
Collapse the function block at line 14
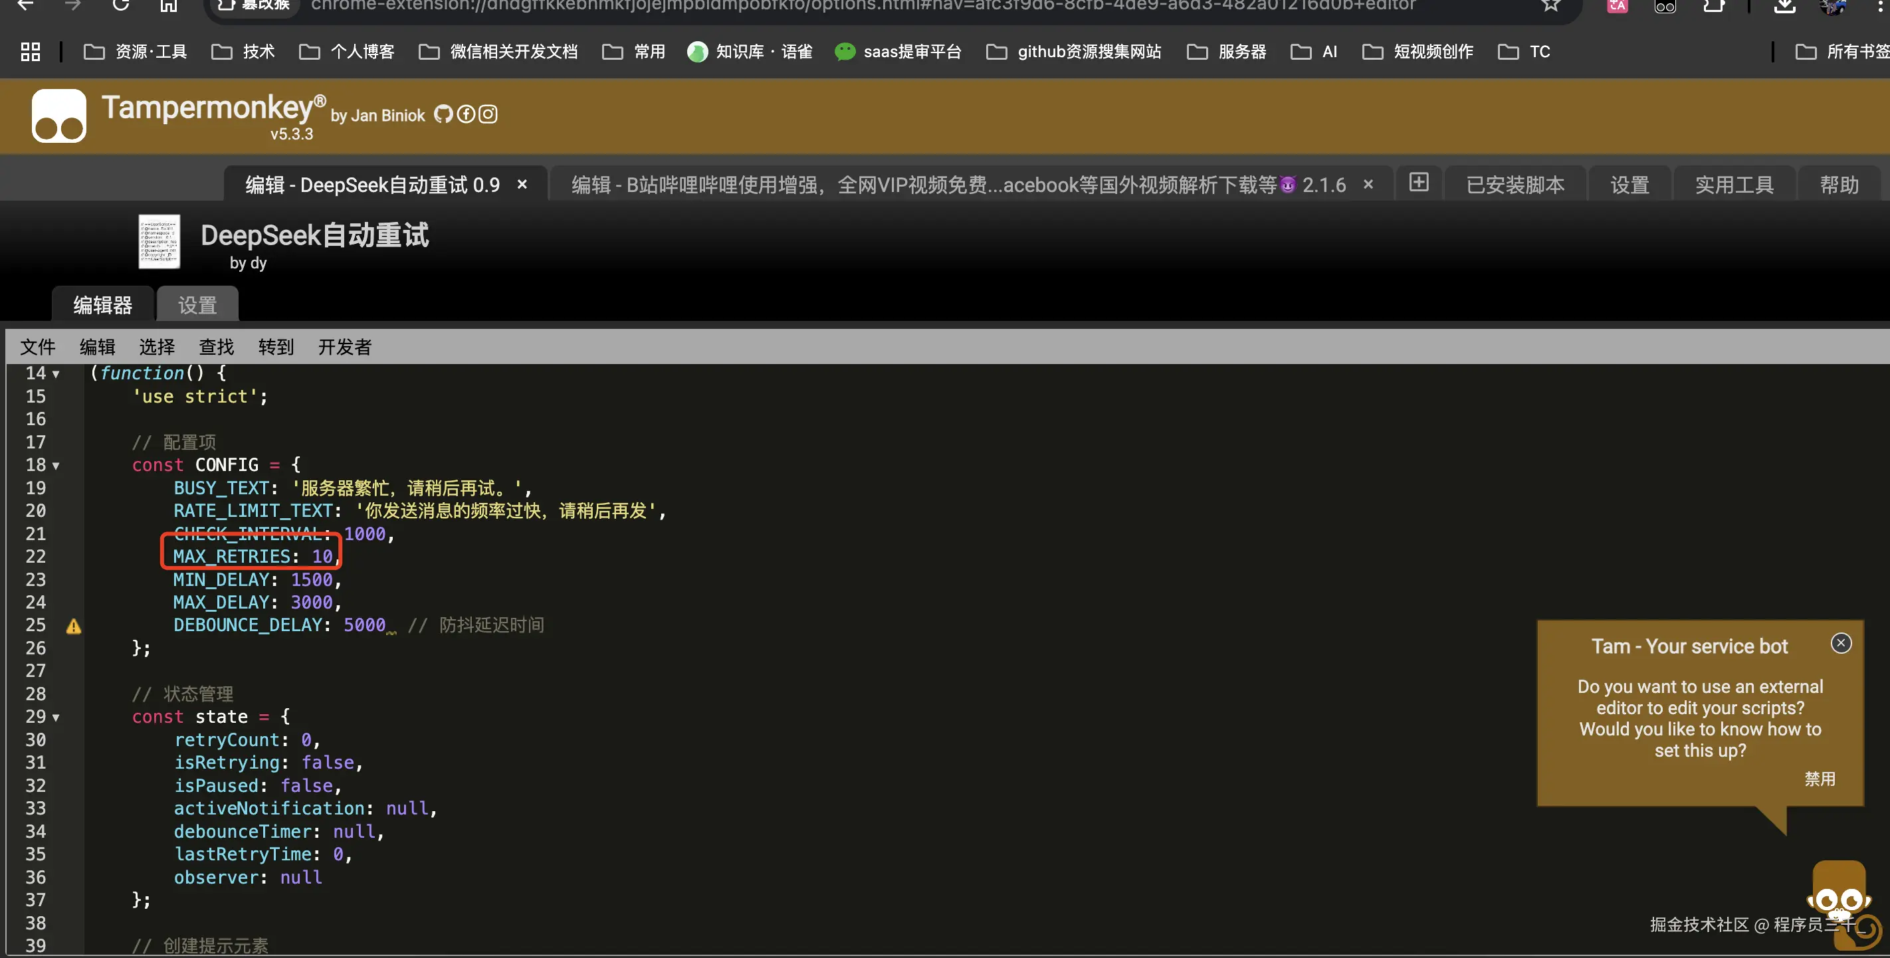(56, 374)
